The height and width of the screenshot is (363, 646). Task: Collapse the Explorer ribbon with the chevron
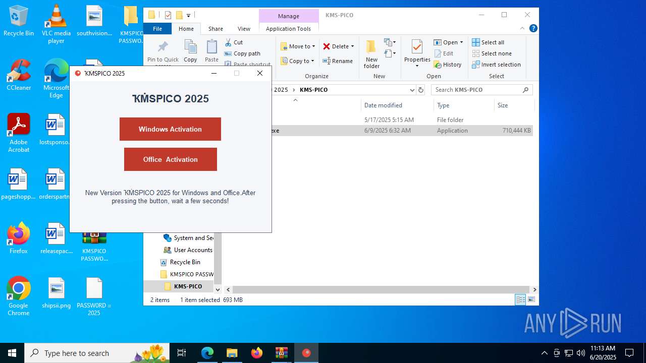523,29
